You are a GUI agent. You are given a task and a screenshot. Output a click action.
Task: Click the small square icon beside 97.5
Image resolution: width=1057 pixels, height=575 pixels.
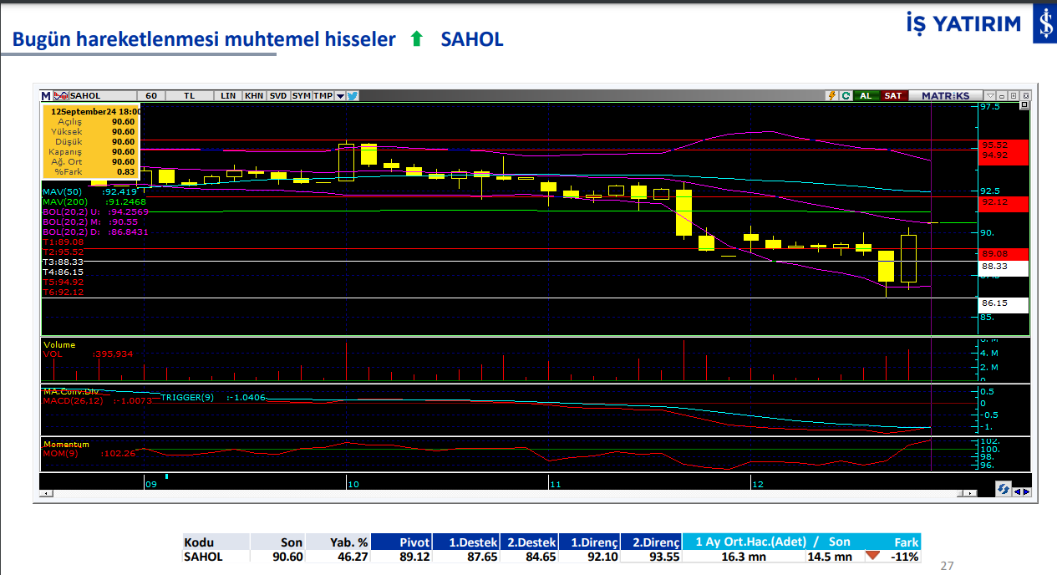click(x=1025, y=106)
